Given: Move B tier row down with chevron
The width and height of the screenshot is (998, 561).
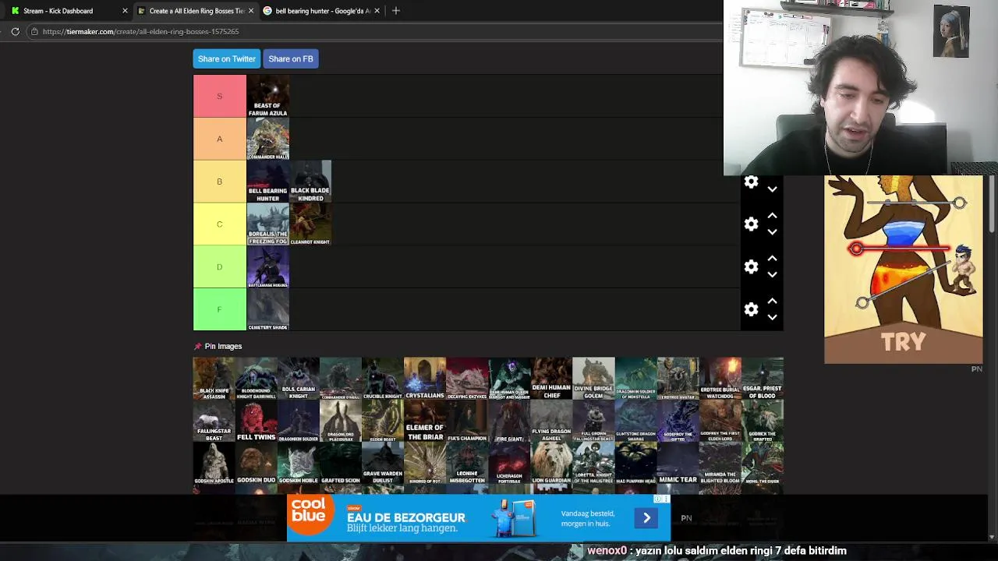Looking at the screenshot, I should tap(772, 189).
